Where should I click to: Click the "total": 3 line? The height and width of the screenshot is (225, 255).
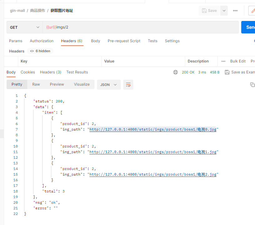54,191
